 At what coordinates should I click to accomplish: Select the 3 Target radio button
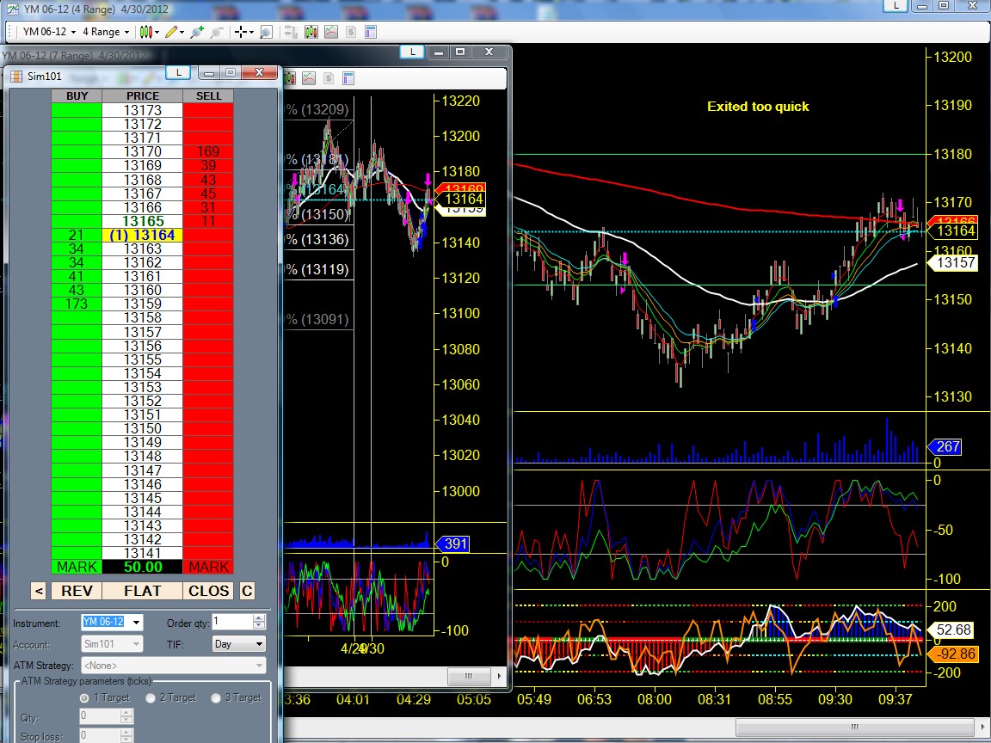(216, 698)
